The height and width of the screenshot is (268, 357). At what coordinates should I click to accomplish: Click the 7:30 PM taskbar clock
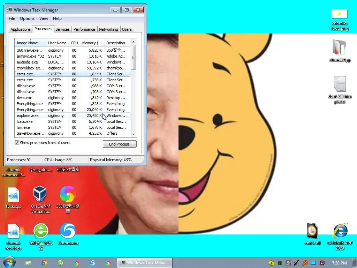[339, 263]
